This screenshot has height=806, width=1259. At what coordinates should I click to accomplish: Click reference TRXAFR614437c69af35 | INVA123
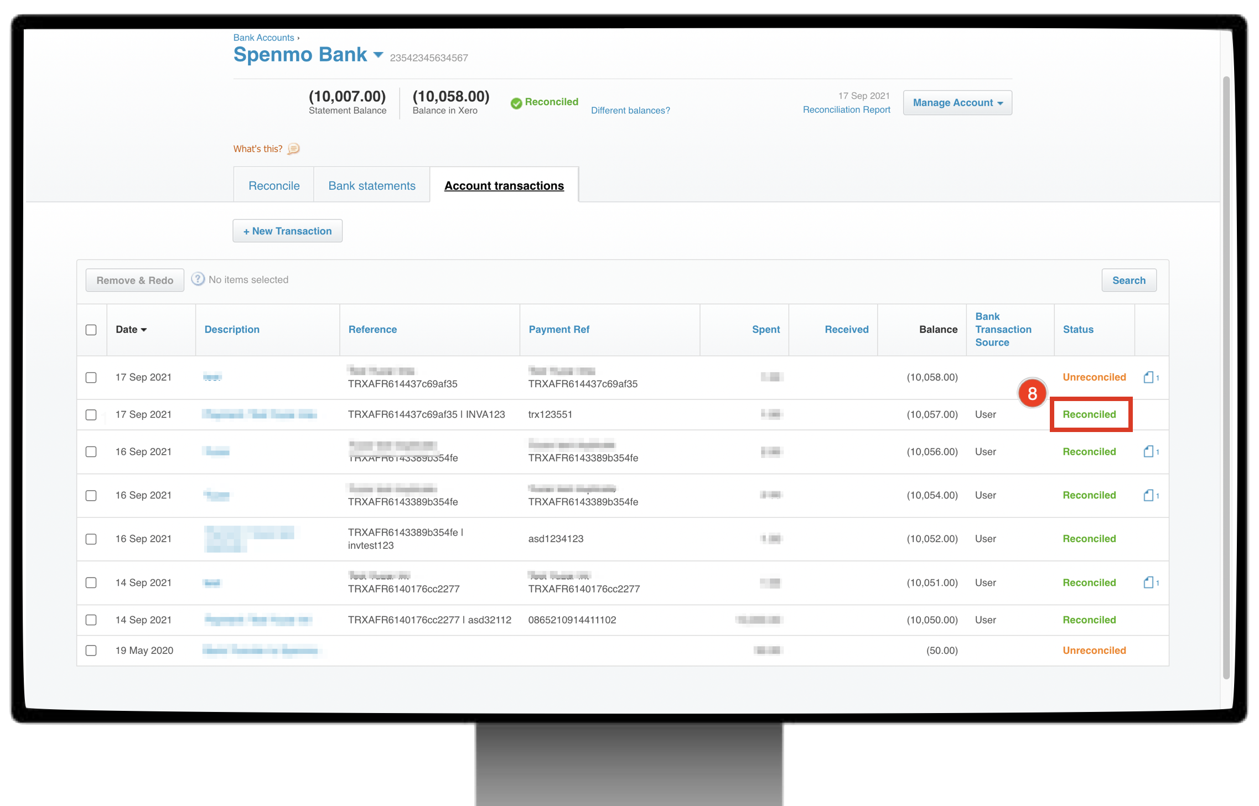tap(426, 414)
